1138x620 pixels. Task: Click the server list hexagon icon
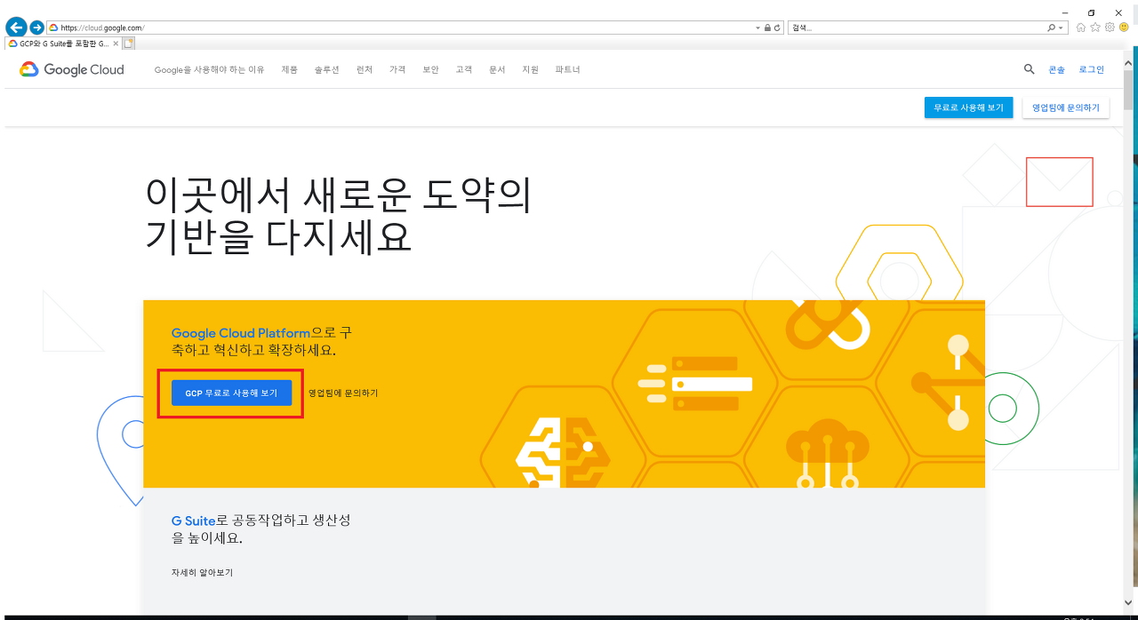[694, 383]
